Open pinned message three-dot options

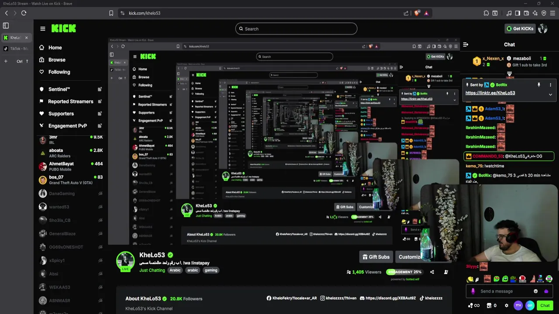(x=550, y=85)
